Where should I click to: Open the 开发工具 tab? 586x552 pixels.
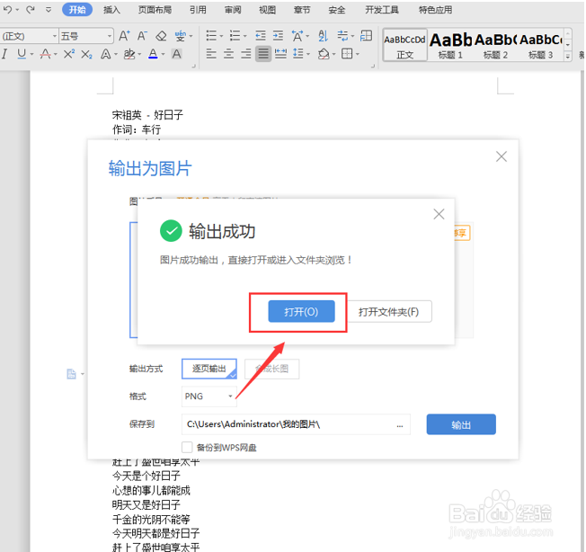point(382,10)
